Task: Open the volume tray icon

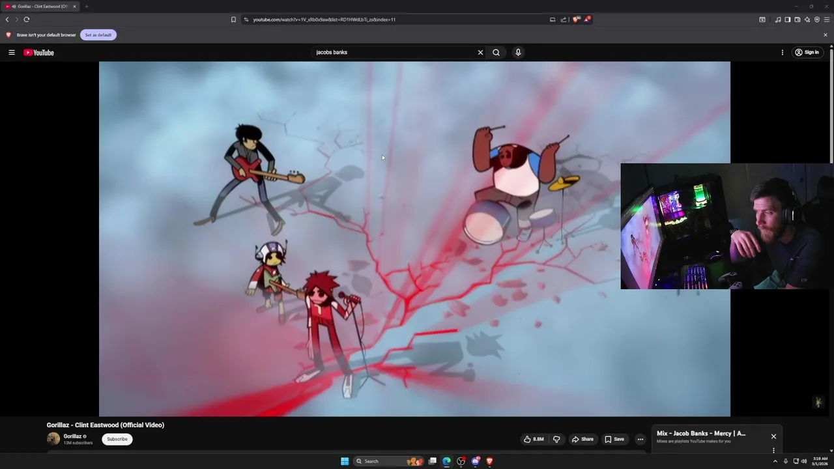Action: (804, 461)
